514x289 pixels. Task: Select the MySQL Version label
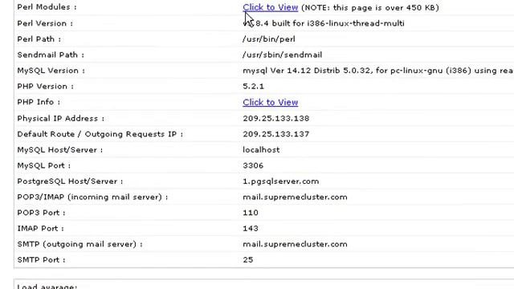pyautogui.click(x=51, y=71)
